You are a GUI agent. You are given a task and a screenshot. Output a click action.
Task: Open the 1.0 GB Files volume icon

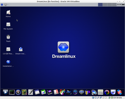(8, 49)
